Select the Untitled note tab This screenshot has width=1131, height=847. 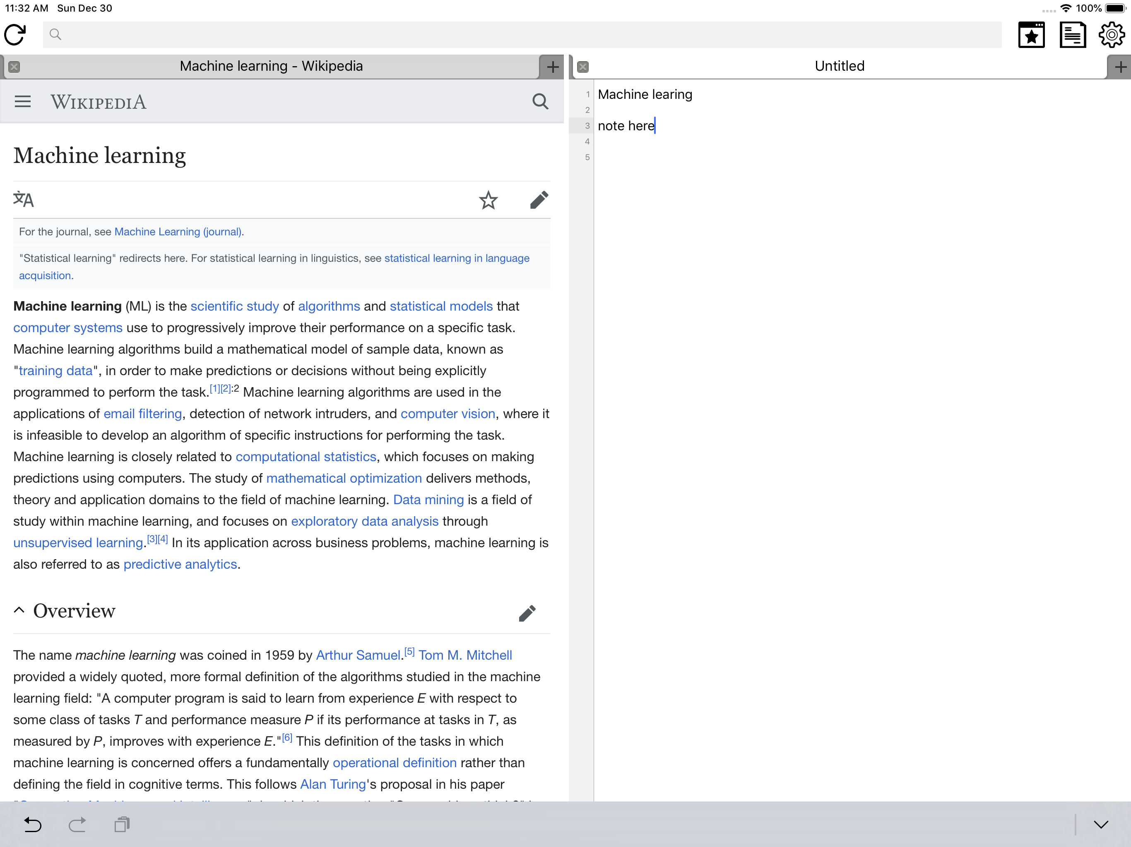click(839, 67)
